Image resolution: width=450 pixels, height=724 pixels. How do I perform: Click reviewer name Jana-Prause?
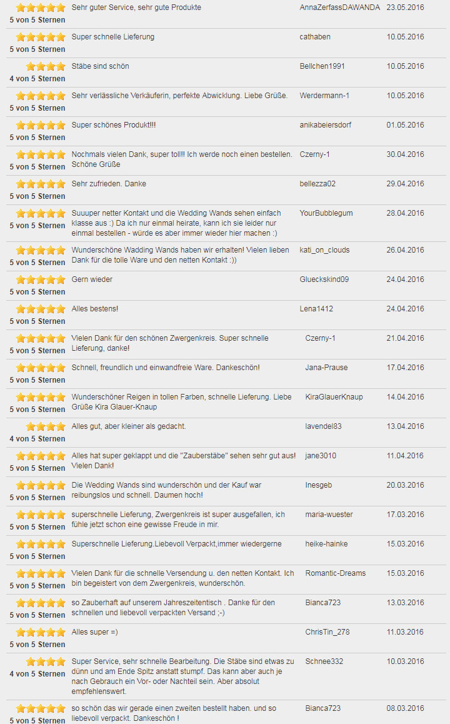(326, 368)
